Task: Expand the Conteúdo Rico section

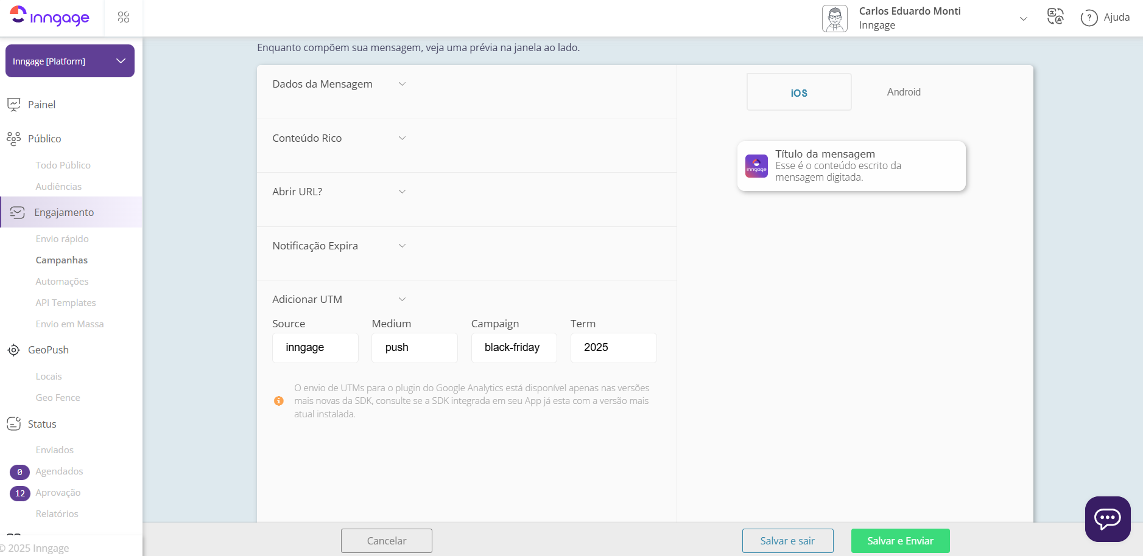Action: 402,138
